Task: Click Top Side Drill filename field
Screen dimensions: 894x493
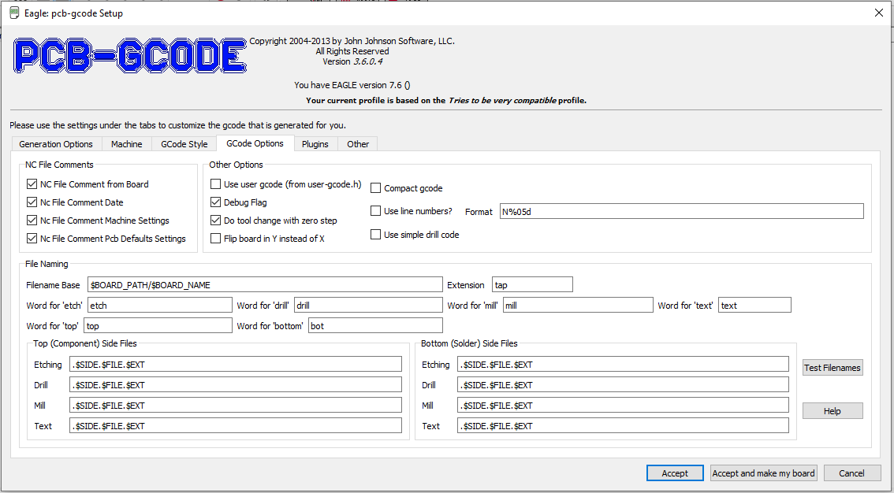Action: tap(236, 385)
